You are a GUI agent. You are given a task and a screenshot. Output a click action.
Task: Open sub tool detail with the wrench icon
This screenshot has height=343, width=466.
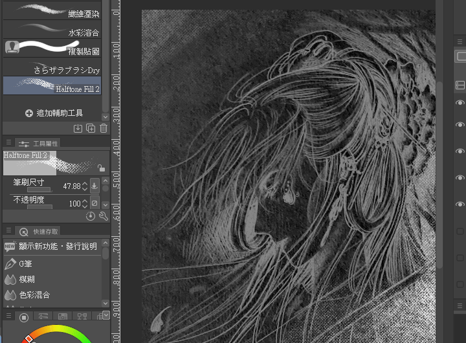point(104,216)
